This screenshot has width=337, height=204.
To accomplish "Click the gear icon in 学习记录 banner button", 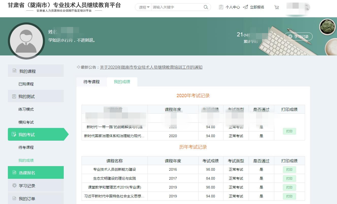I will coord(290,37).
